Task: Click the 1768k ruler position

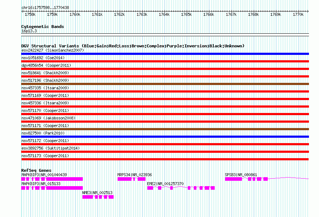Action: click(253, 15)
